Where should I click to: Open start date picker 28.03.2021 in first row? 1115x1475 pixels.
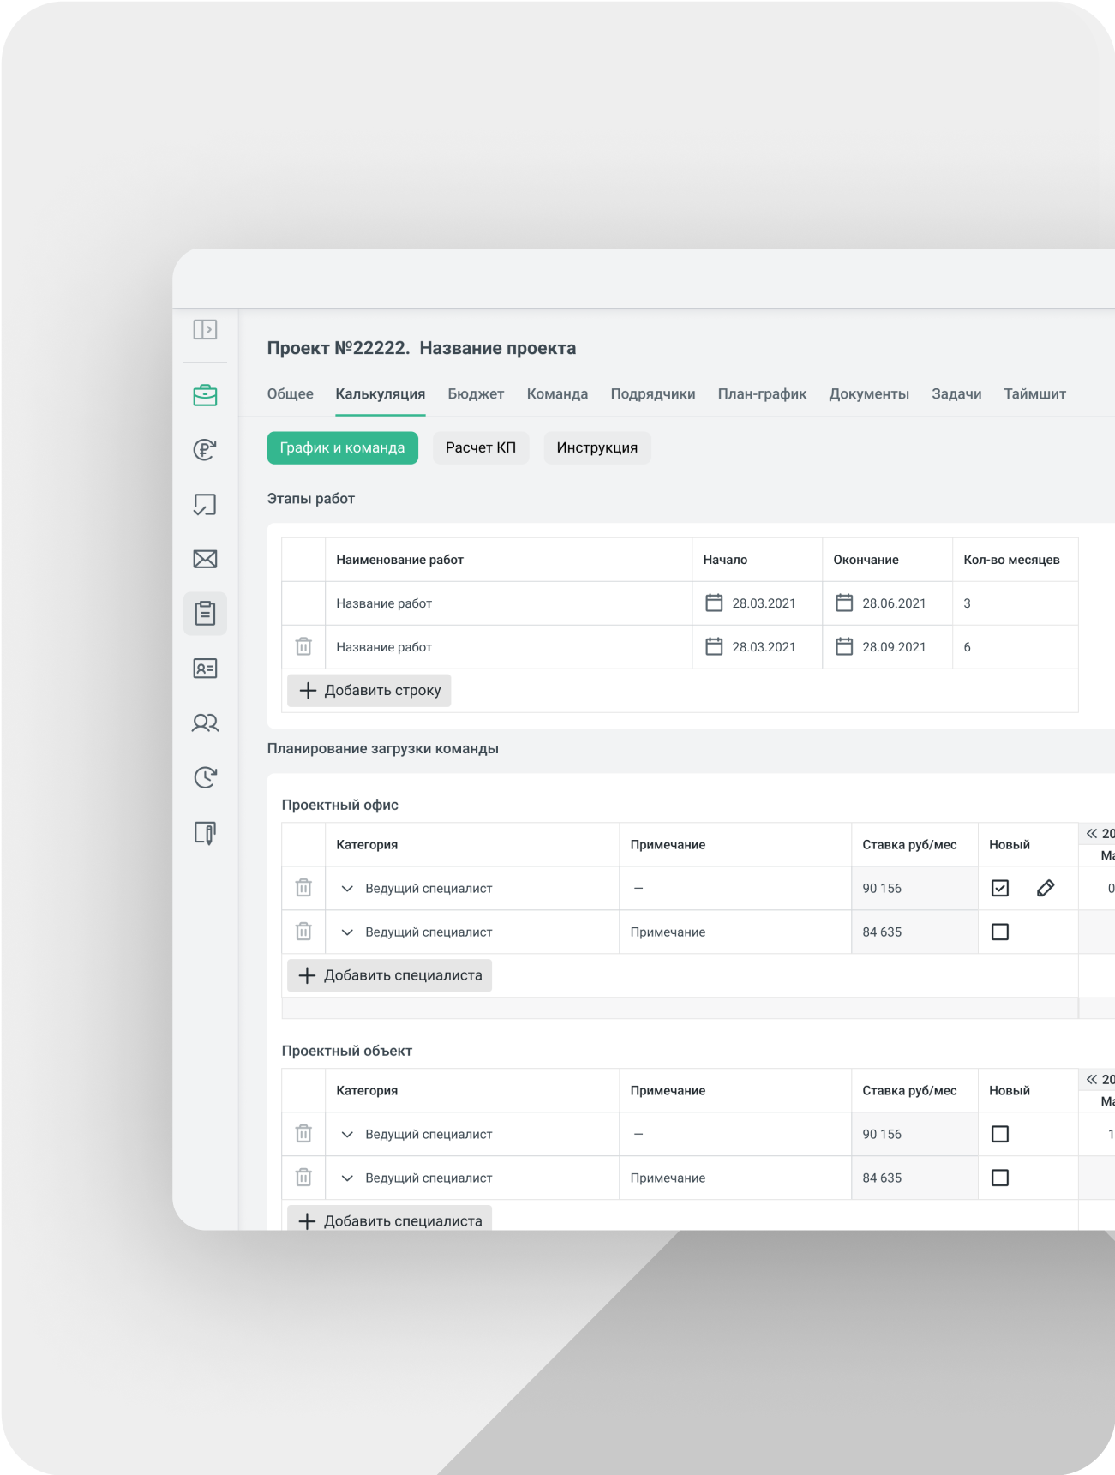click(x=714, y=603)
